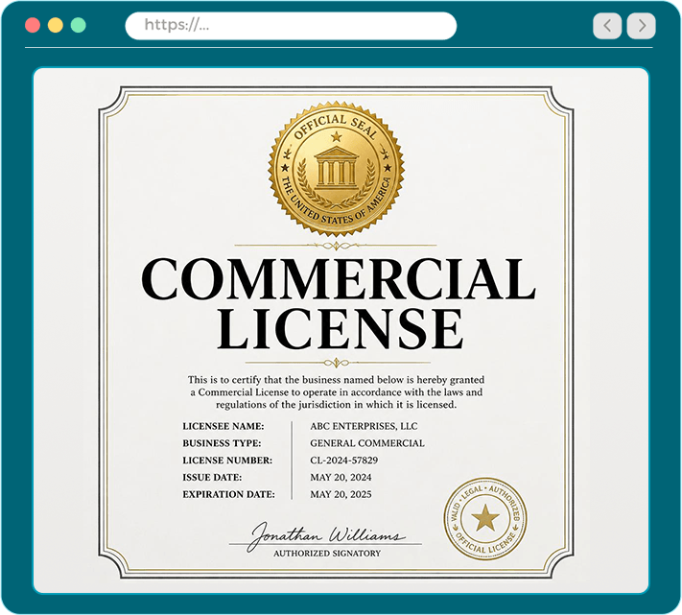This screenshot has height=615, width=682.
Task: Click the 'ISSUE DATE:' label
Action: click(212, 477)
